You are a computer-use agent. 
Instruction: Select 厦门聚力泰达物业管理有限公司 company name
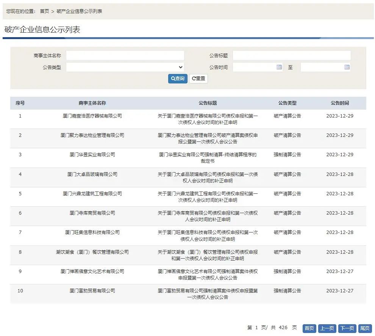[x=92, y=135]
